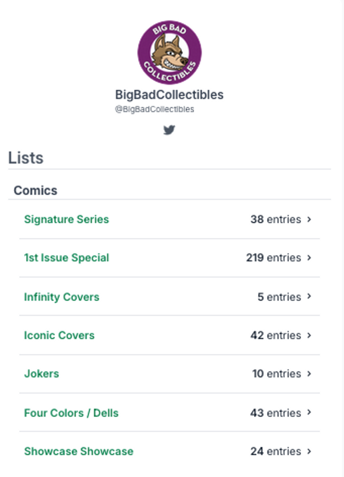The width and height of the screenshot is (344, 477).
Task: Click the chevron beside 43 entries
Action: (309, 412)
